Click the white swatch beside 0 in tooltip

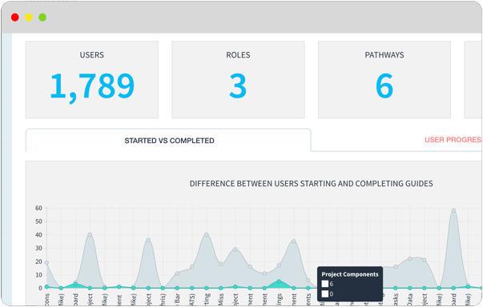tap(325, 293)
